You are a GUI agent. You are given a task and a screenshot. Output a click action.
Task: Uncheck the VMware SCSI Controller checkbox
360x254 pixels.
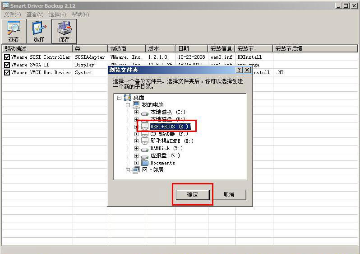tap(7, 57)
